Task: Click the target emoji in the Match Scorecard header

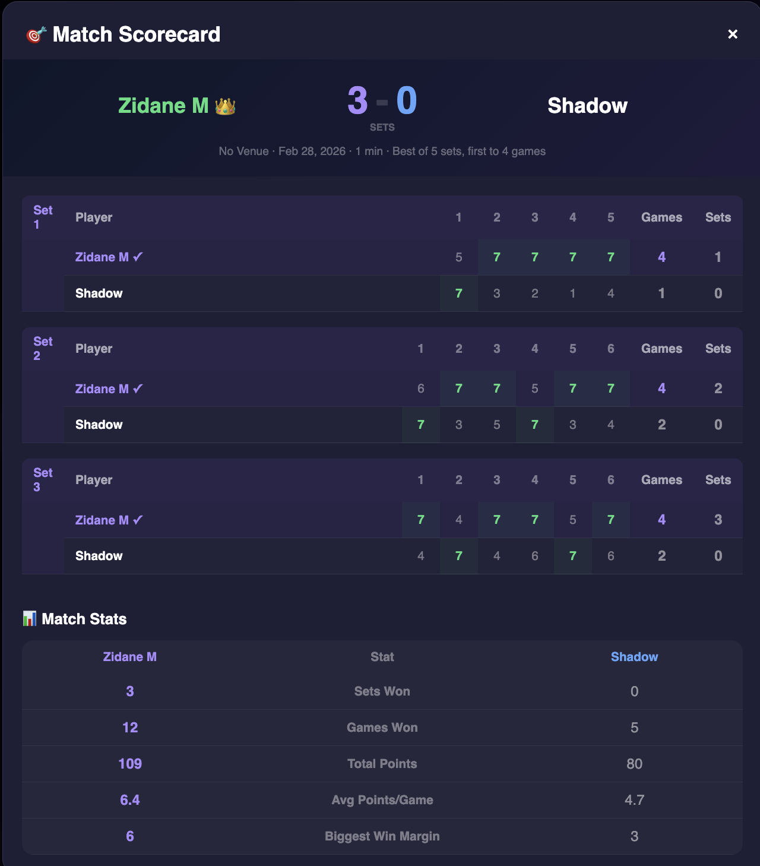Action: click(35, 34)
